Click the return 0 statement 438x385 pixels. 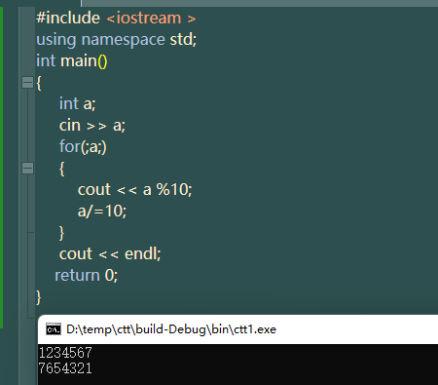coord(86,275)
